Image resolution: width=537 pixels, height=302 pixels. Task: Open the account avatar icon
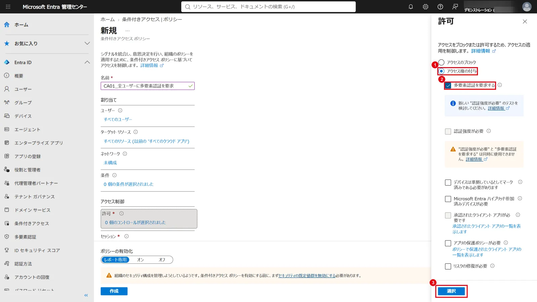point(527,7)
